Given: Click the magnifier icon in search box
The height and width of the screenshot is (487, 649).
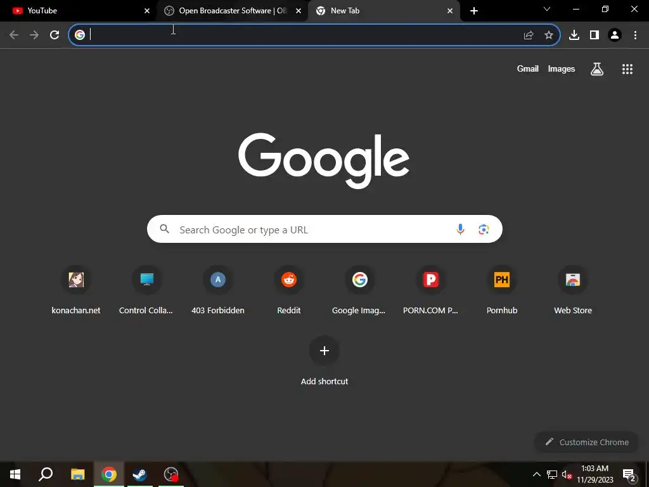Looking at the screenshot, I should click(164, 228).
